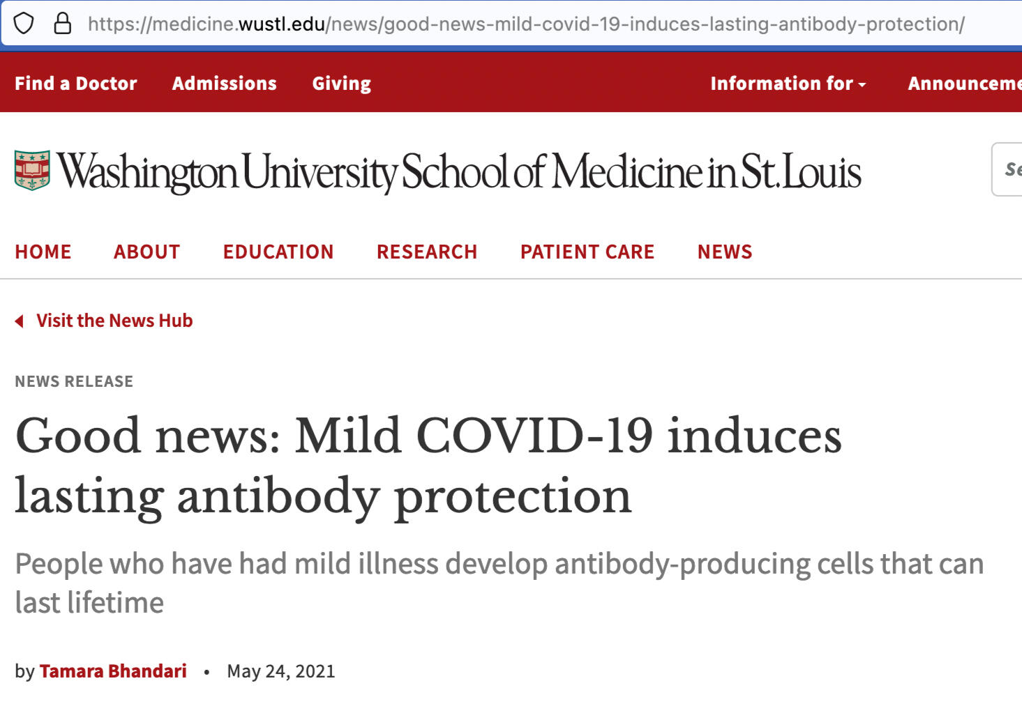Open author Tamara Bhandari's page
The image size is (1022, 704).
[113, 671]
